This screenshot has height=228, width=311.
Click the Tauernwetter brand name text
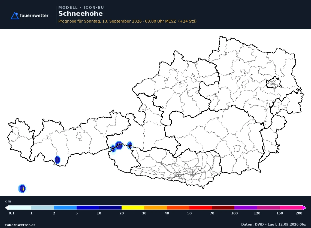click(x=34, y=15)
